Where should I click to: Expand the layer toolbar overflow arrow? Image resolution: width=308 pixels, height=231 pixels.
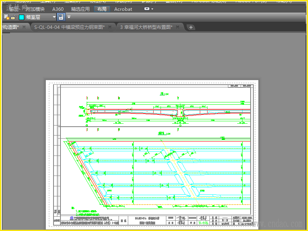[x=69, y=17]
